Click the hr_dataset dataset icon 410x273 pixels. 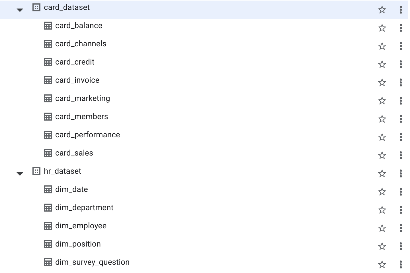(36, 171)
